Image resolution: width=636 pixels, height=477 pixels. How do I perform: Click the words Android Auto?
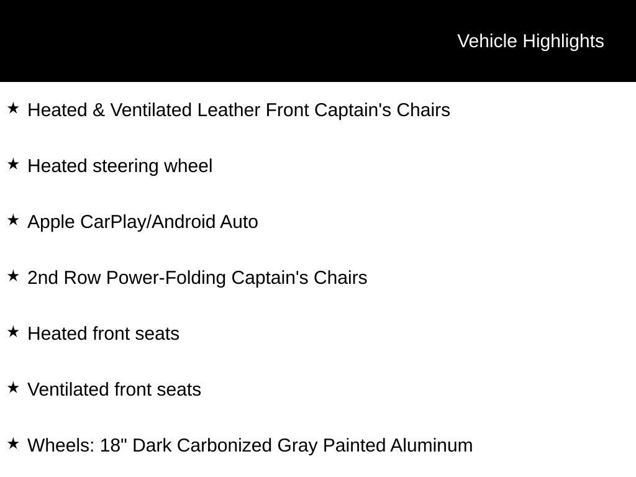(204, 222)
